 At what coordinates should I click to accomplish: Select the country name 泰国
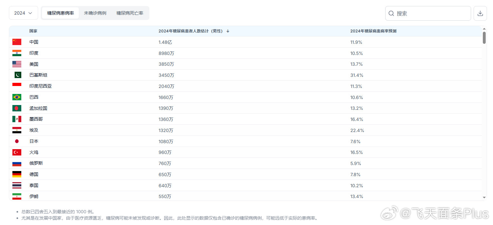pos(34,185)
